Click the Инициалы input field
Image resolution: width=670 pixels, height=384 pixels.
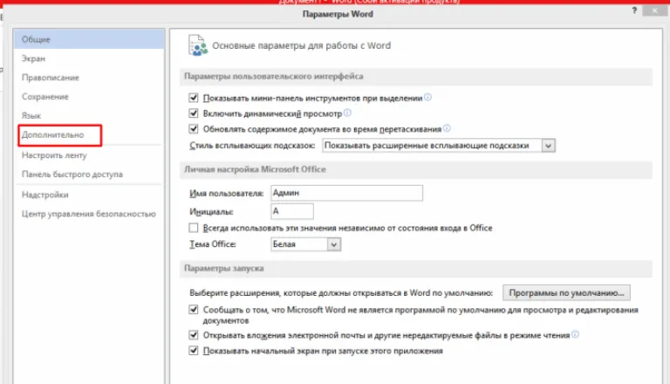pos(292,211)
